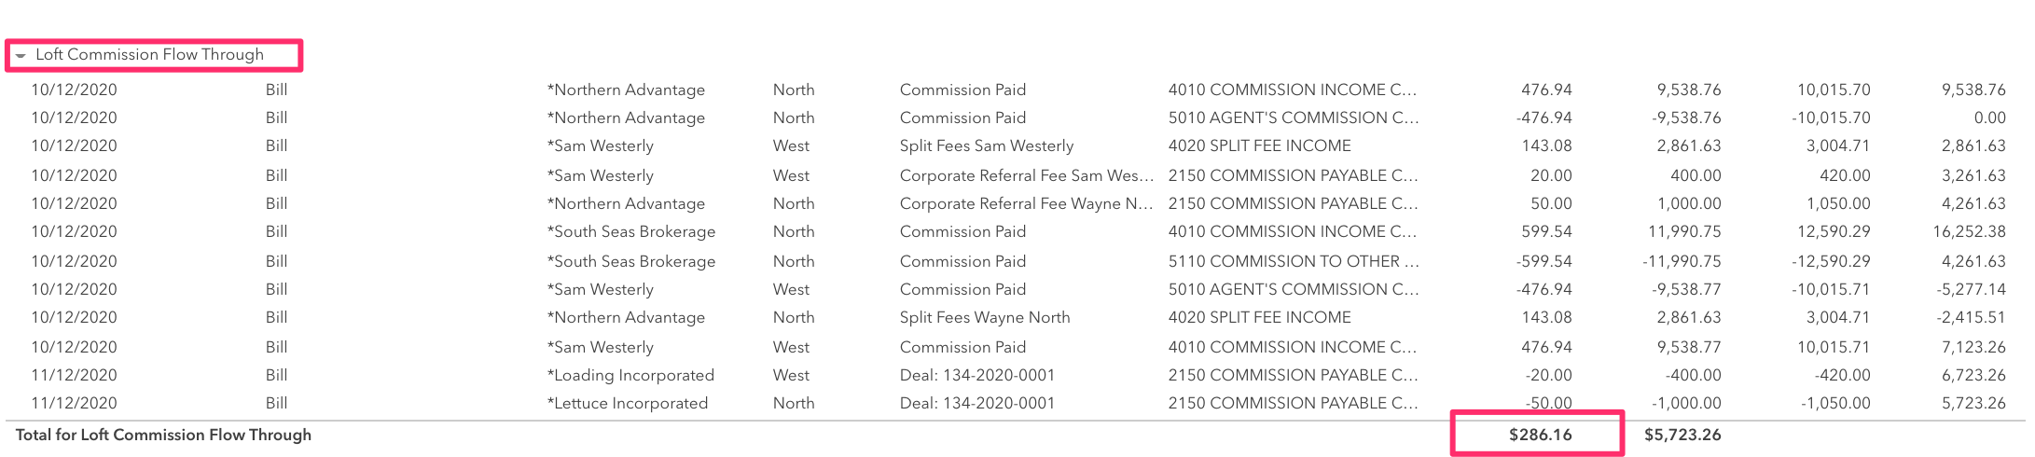Collapse the Loft Commission Flow Through group
2035x457 pixels.
tap(21, 56)
